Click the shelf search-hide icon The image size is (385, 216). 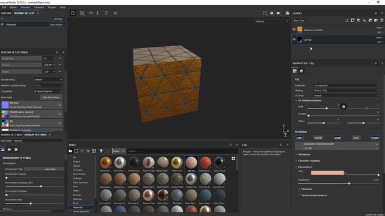pyautogui.click(x=88, y=151)
